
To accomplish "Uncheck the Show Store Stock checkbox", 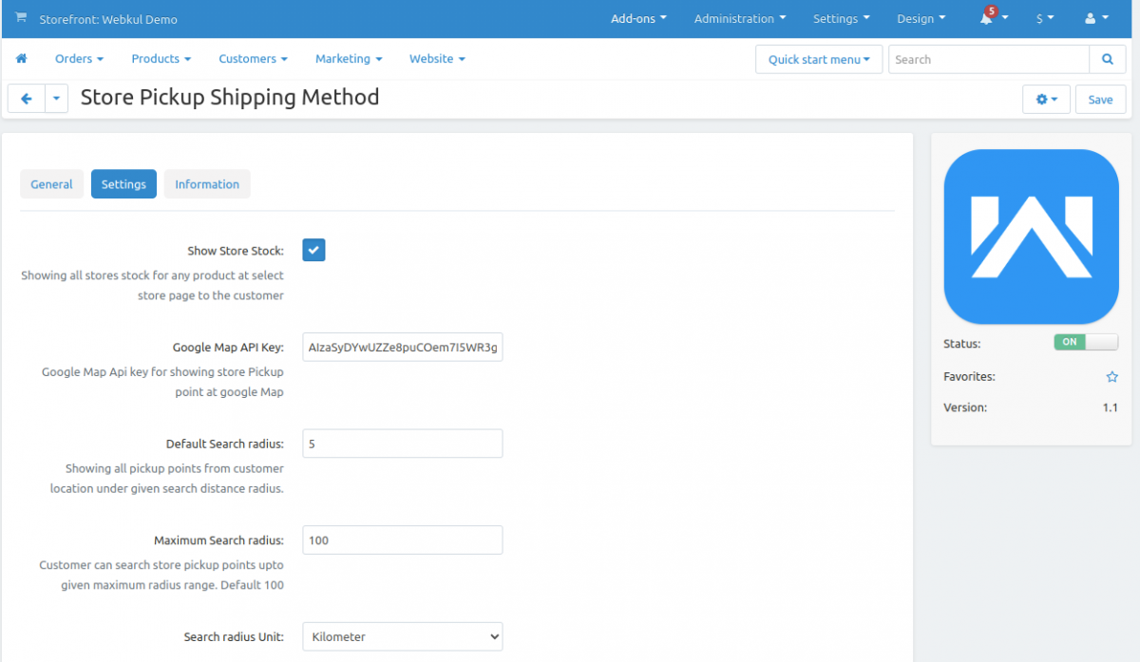I will tap(313, 250).
